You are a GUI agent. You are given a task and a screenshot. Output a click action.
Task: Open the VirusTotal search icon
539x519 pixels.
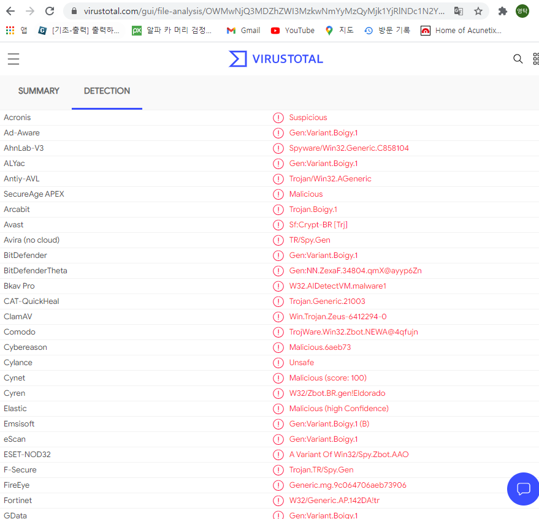(518, 59)
